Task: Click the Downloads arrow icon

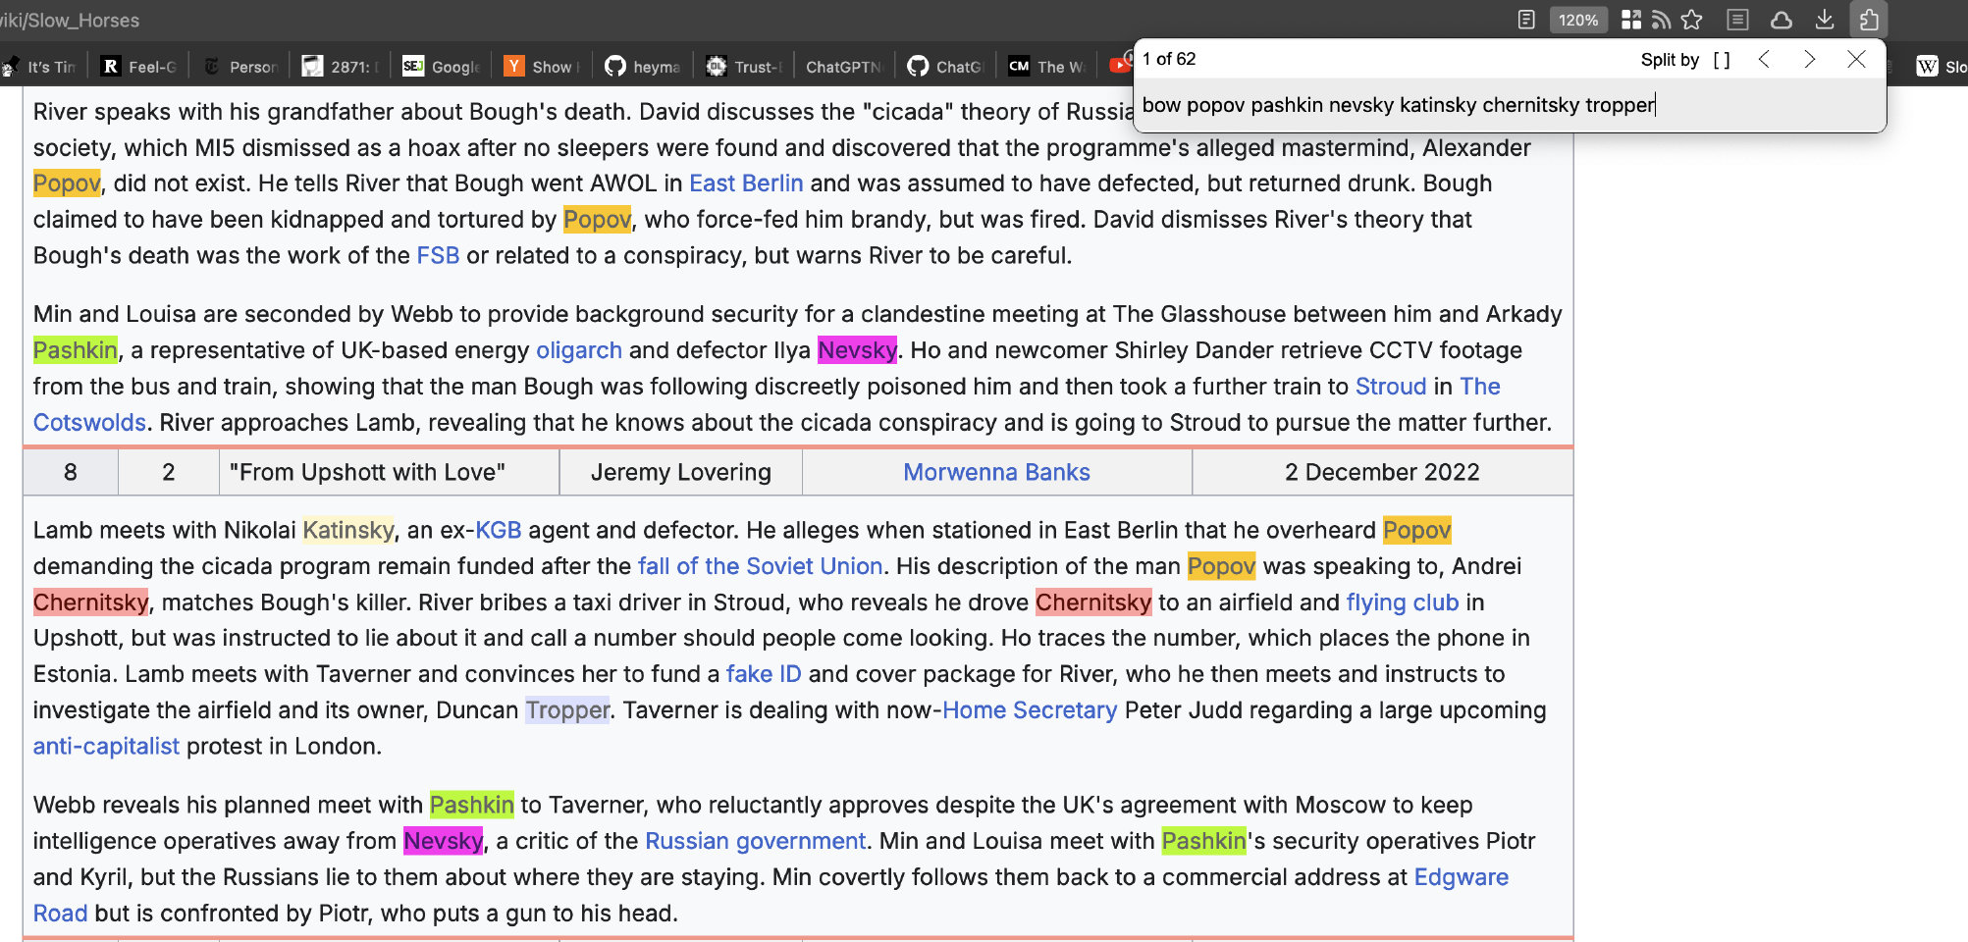Action: pos(1825,20)
